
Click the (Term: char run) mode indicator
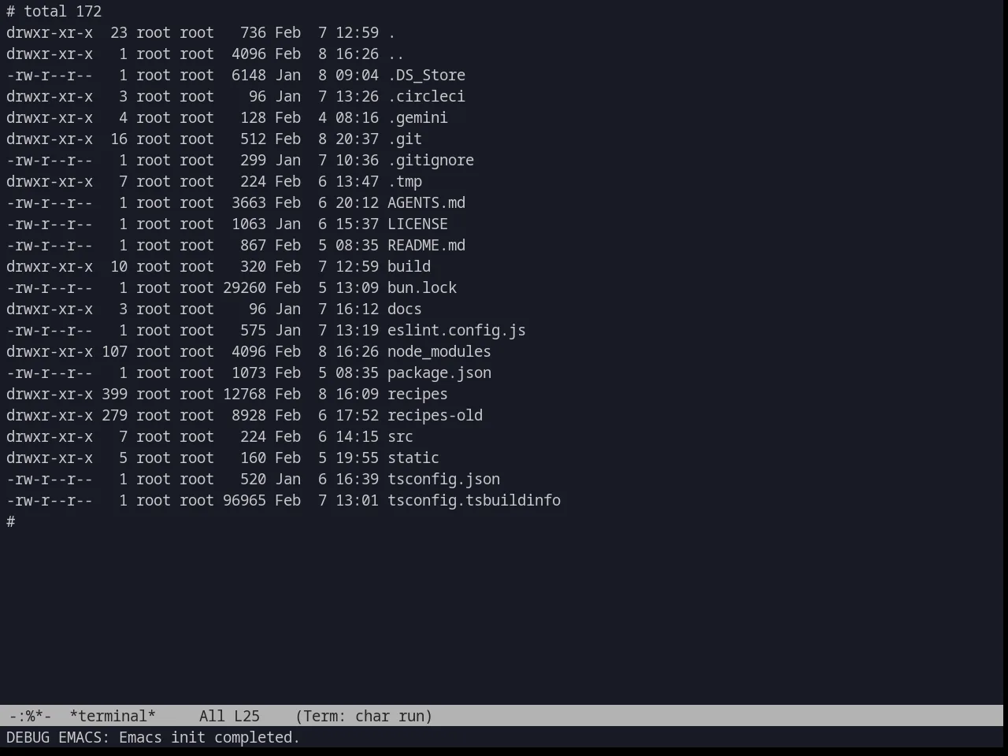[364, 716]
